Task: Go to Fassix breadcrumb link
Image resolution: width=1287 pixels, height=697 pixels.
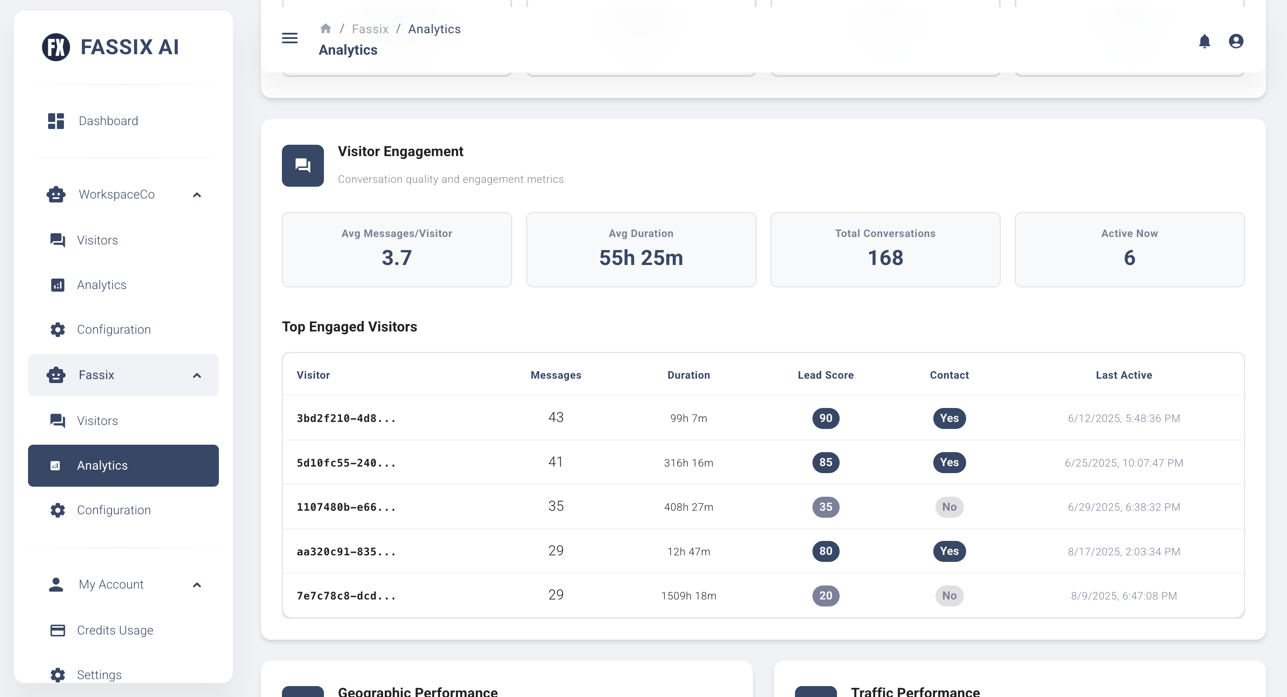Action: 370,29
